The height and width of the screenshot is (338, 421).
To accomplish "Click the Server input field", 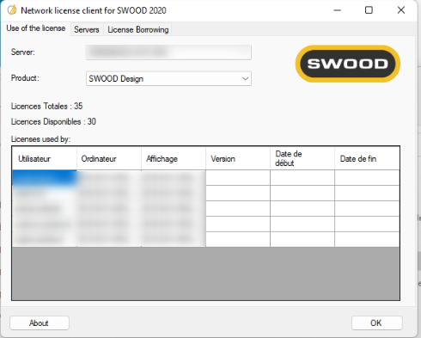I will 168,52.
